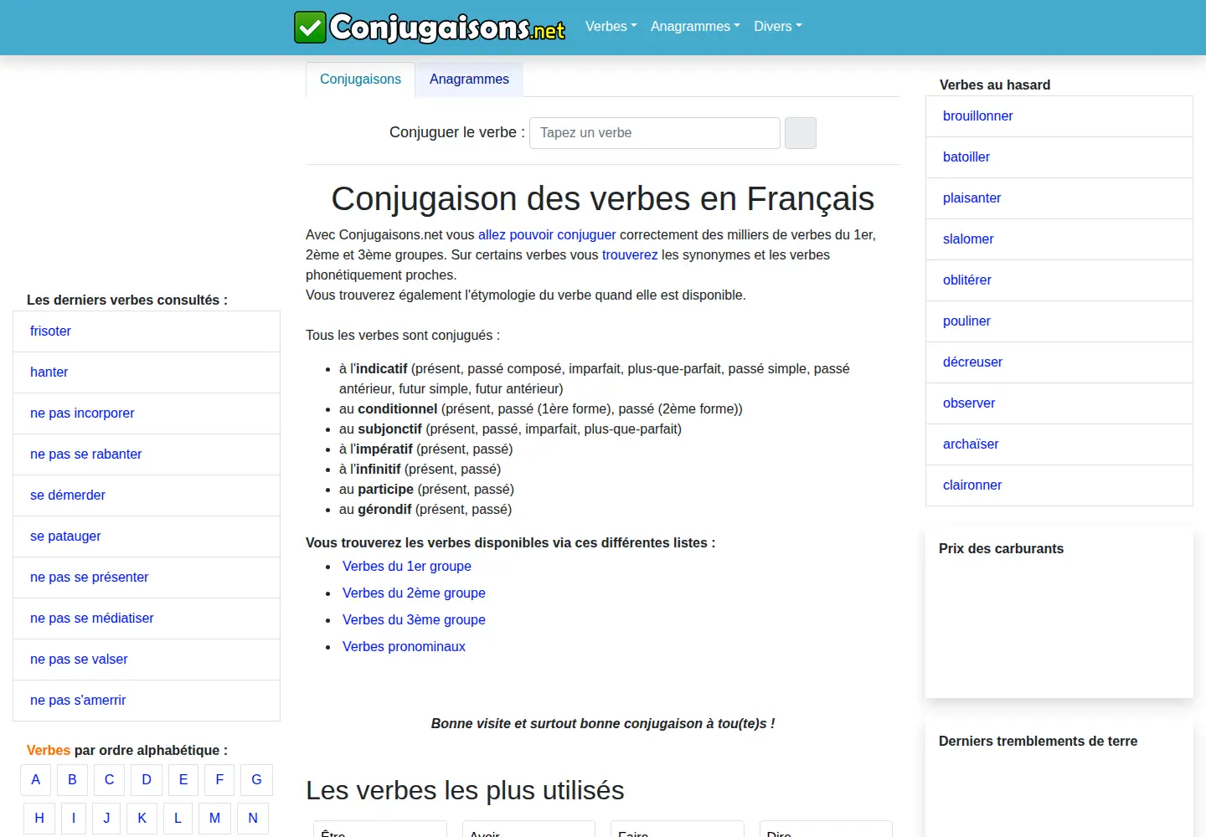Select letter A in alphabetical list

(x=35, y=780)
